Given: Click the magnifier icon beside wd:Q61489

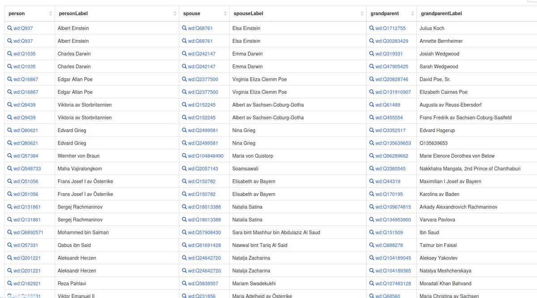Looking at the screenshot, I should 371,105.
